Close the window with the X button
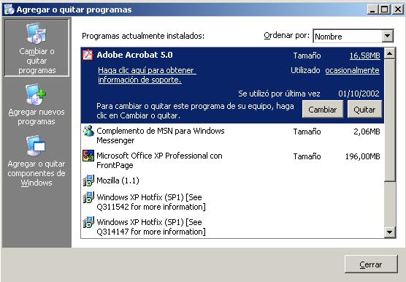 coord(397,9)
